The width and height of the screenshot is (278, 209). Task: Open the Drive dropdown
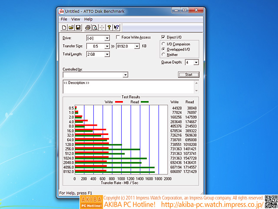click(x=107, y=38)
